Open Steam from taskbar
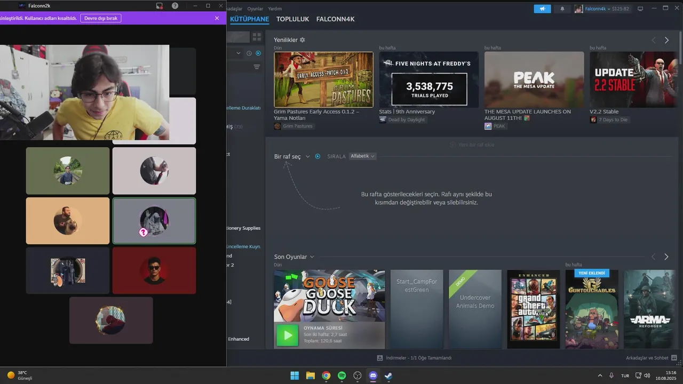Screen dimensions: 683x384 [x=389, y=375]
